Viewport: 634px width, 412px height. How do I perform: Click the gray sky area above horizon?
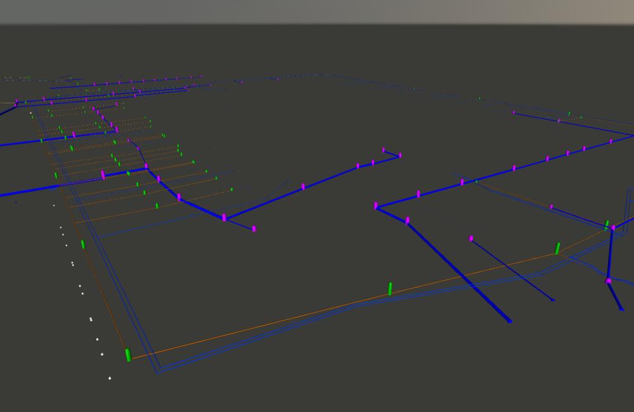(317, 11)
